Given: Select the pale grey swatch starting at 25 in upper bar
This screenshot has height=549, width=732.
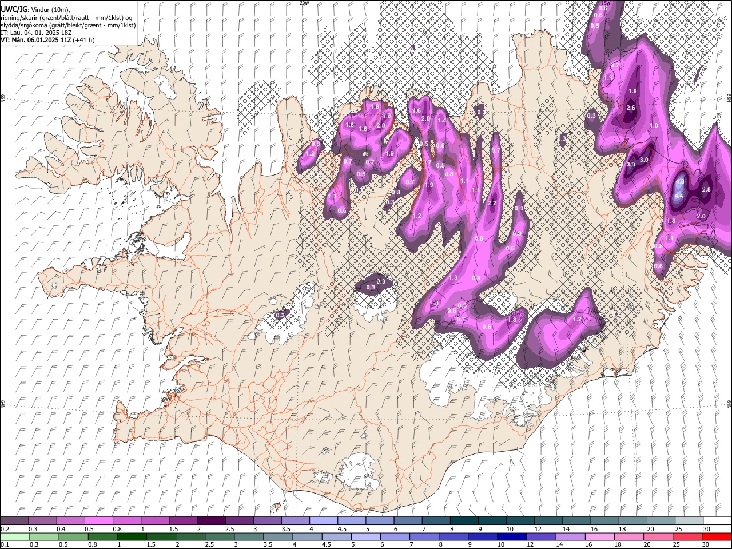Looking at the screenshot, I should 689,521.
